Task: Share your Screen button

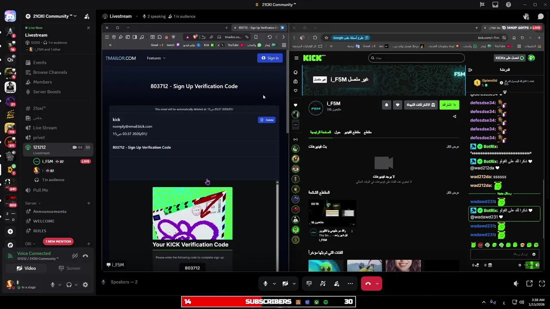Action: point(69,268)
